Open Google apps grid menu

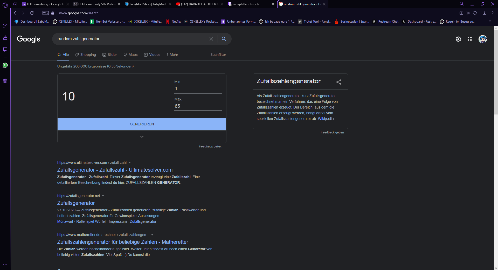[470, 39]
